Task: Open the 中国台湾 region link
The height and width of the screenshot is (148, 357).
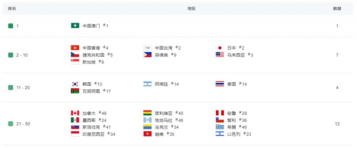Action: point(164,48)
